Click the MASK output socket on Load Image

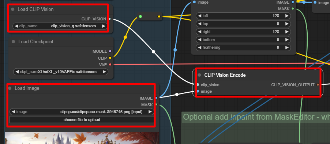[x=156, y=104]
